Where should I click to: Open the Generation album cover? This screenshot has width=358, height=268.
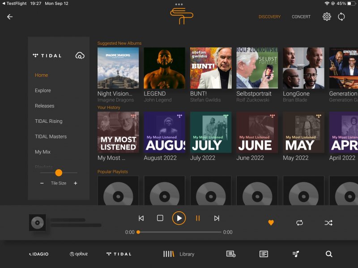click(344, 68)
